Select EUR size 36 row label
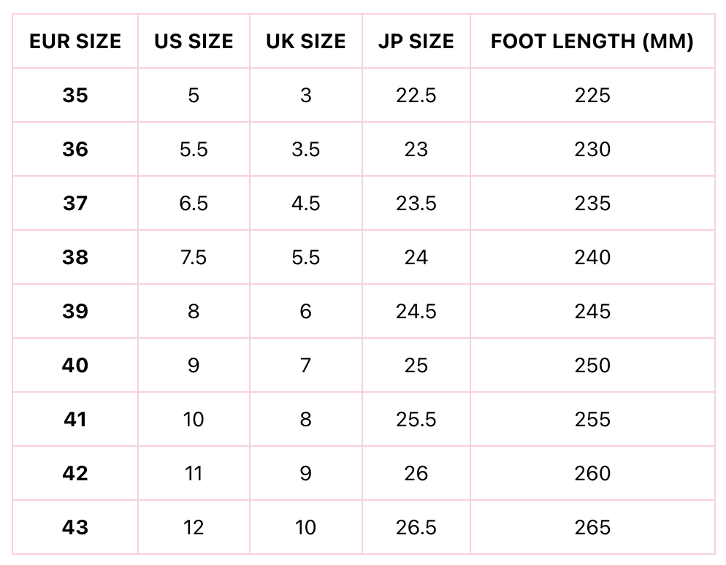Image resolution: width=726 pixels, height=565 pixels. pos(75,150)
